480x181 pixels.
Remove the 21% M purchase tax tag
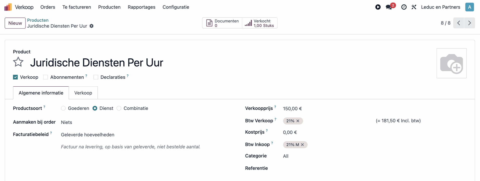click(x=302, y=145)
